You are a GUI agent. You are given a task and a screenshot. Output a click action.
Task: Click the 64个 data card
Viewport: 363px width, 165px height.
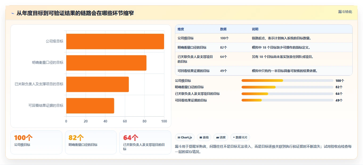(x=145, y=142)
